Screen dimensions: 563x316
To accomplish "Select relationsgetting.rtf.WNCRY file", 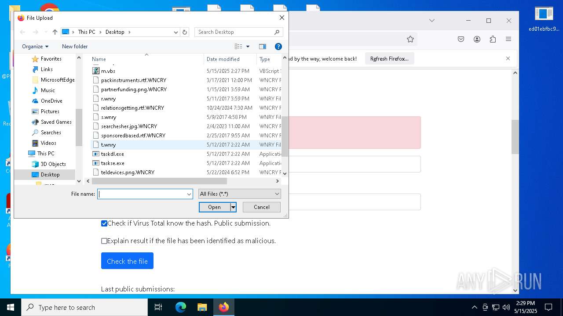I will click(132, 108).
